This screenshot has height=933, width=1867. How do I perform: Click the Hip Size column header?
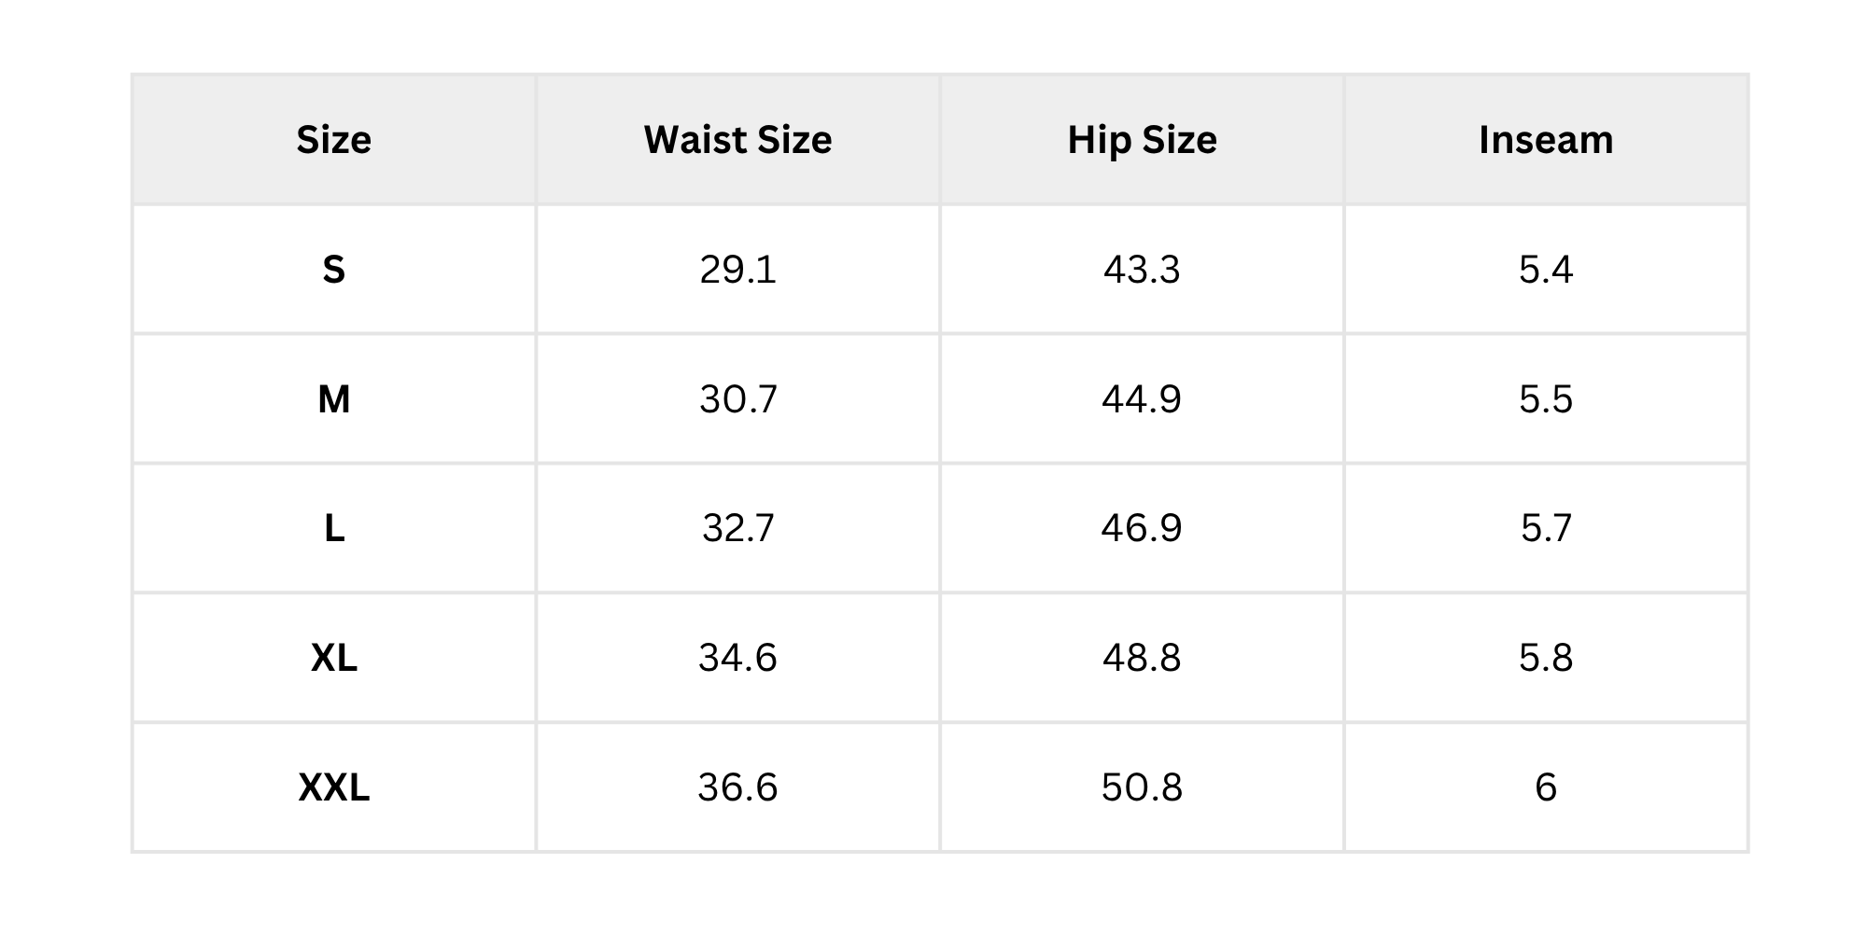1142,140
